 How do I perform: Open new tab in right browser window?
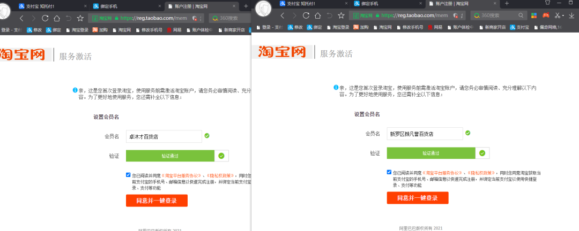point(507,3)
